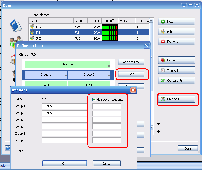Sort classes by the Name column header

click(51, 21)
